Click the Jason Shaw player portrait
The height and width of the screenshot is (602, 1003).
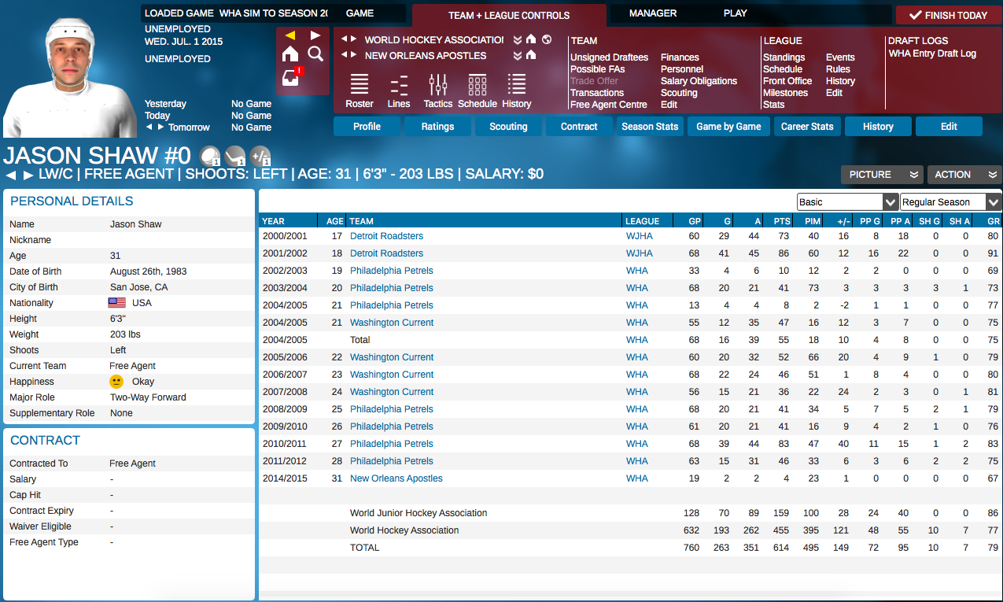(71, 77)
